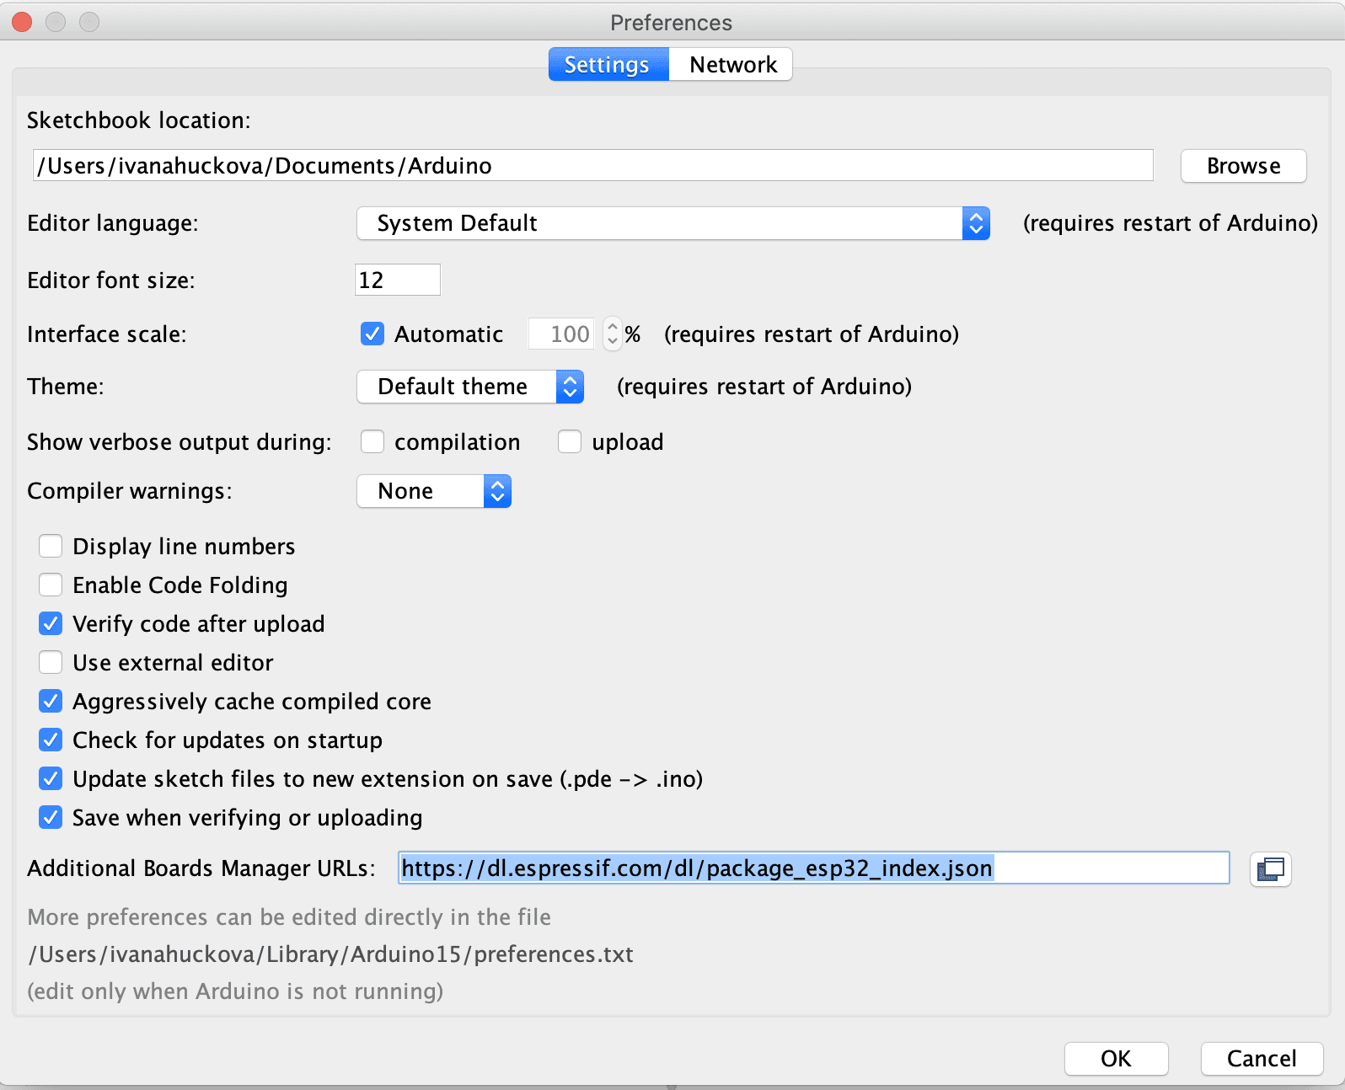Open the Editor language dropdown
Screen dimensions: 1345x1090
[x=672, y=223]
